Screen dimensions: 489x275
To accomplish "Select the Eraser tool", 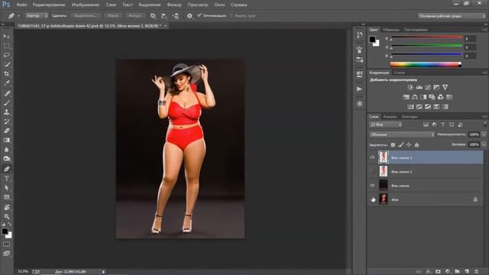I will (x=6, y=131).
